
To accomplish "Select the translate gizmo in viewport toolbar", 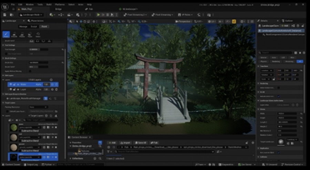I will (x=81, y=22).
